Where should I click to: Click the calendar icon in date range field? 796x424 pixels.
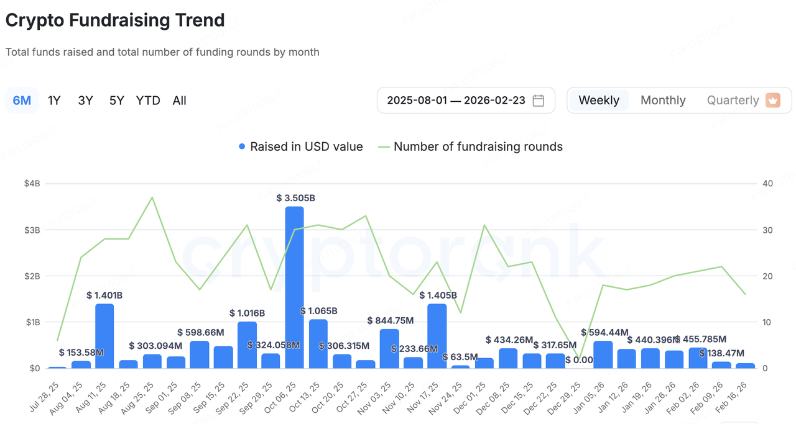coord(539,101)
